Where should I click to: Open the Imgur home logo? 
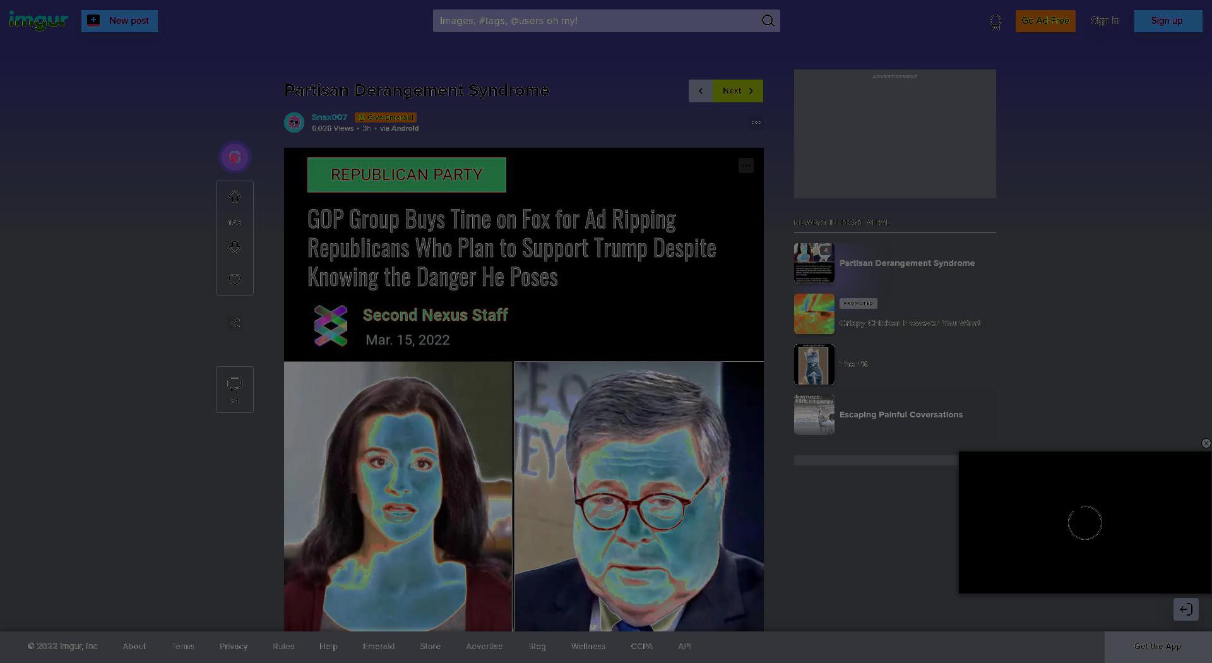(38, 21)
